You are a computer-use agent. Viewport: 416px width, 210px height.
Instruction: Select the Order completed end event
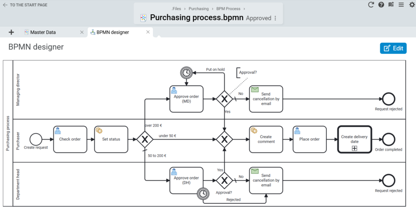[x=389, y=140]
